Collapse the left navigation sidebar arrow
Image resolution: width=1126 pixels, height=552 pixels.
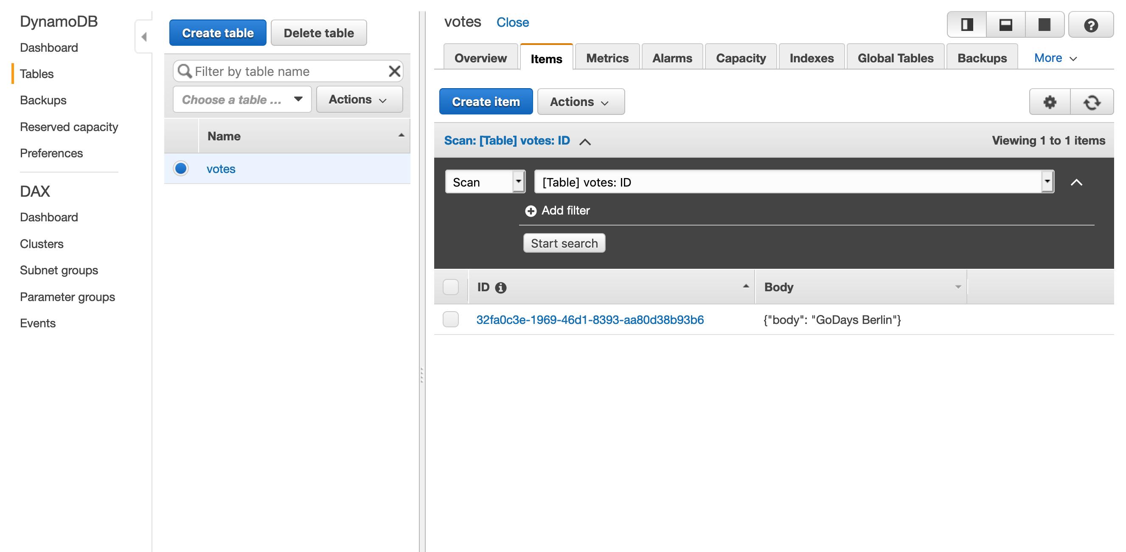tap(144, 37)
